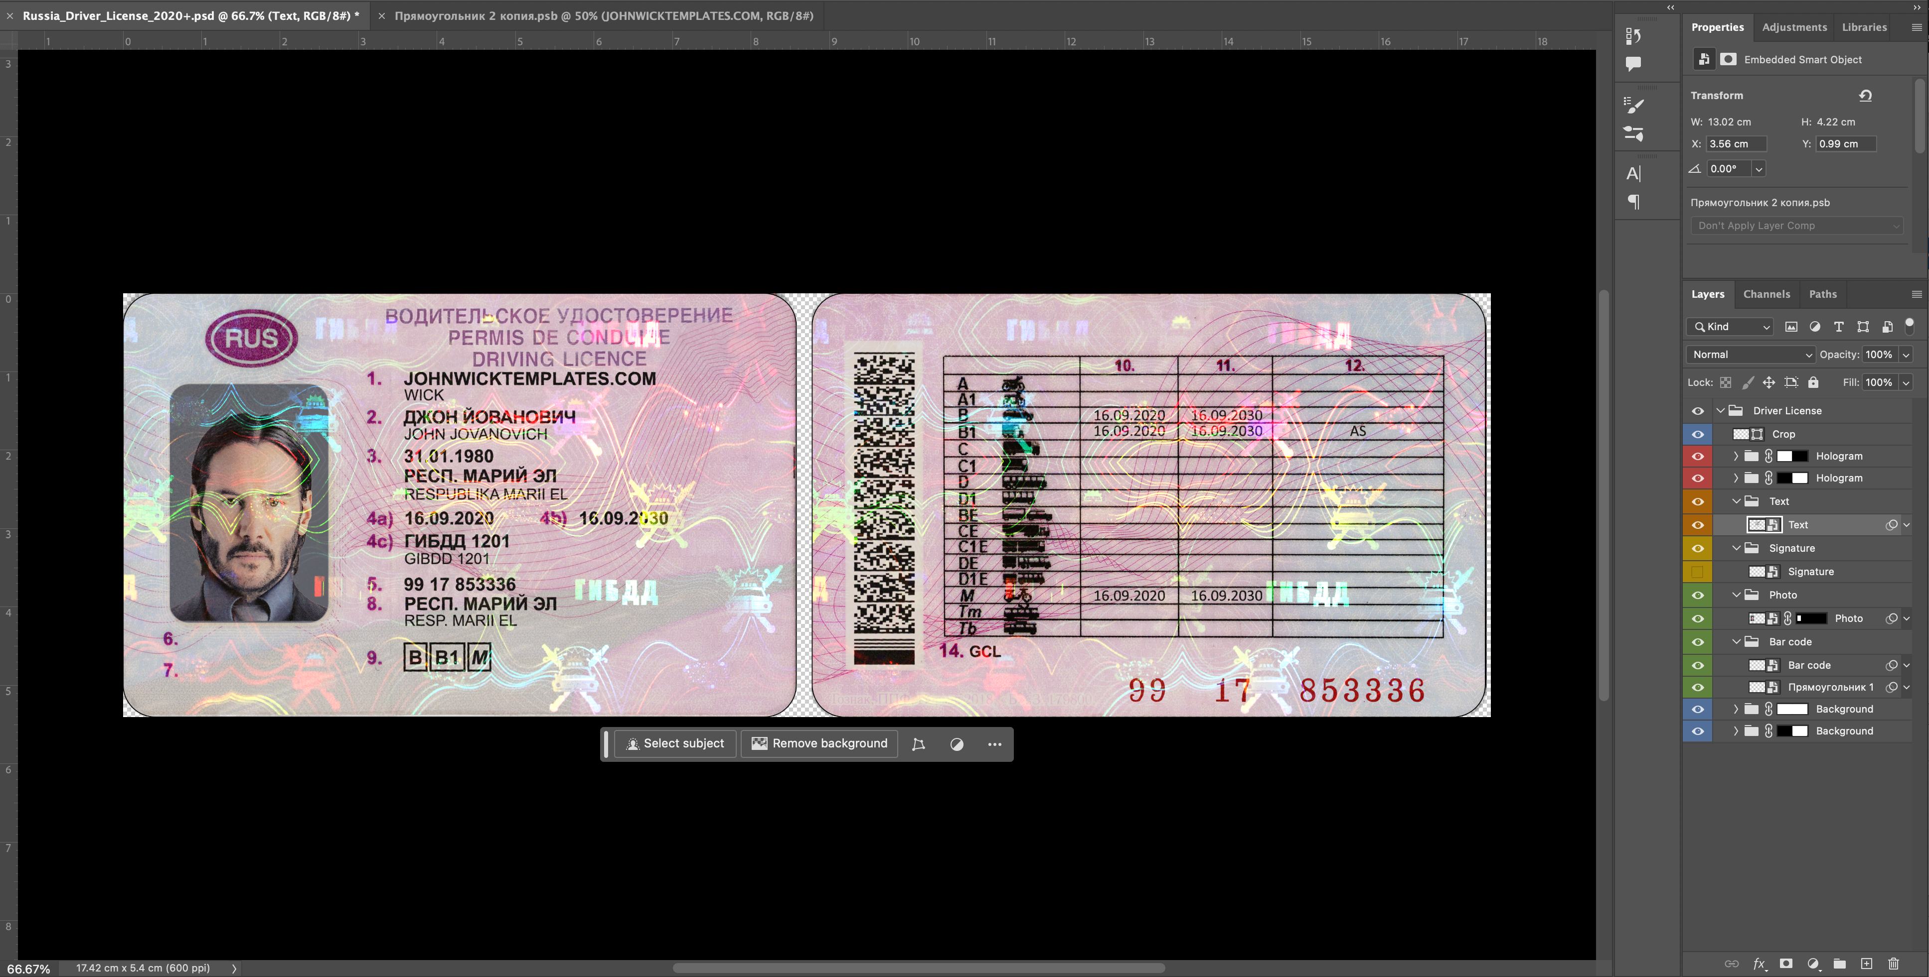
Task: Click the smart object icon in Properties
Action: click(x=1704, y=59)
